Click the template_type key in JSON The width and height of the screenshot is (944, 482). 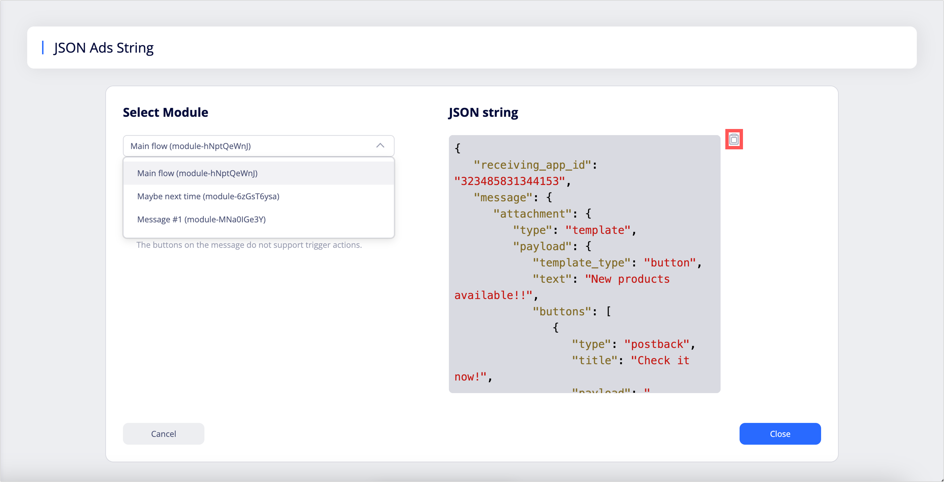pos(581,263)
